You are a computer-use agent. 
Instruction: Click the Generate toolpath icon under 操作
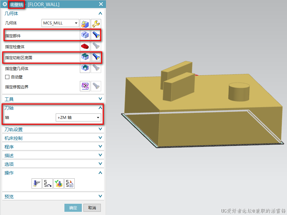pos(37,184)
